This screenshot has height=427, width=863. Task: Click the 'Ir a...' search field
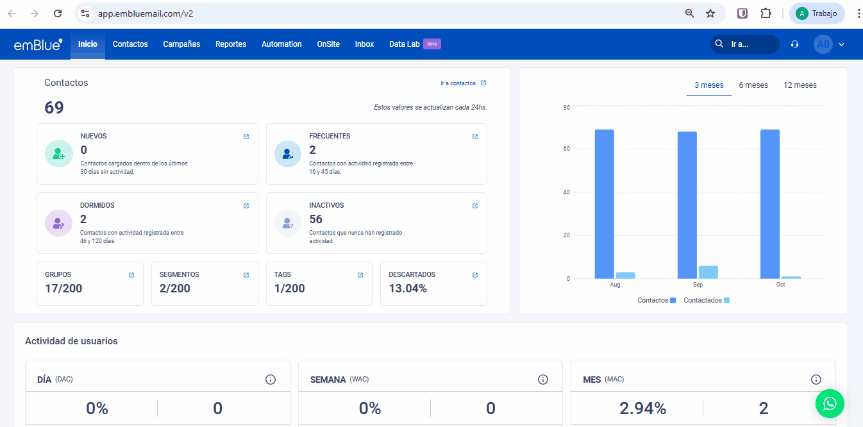745,44
